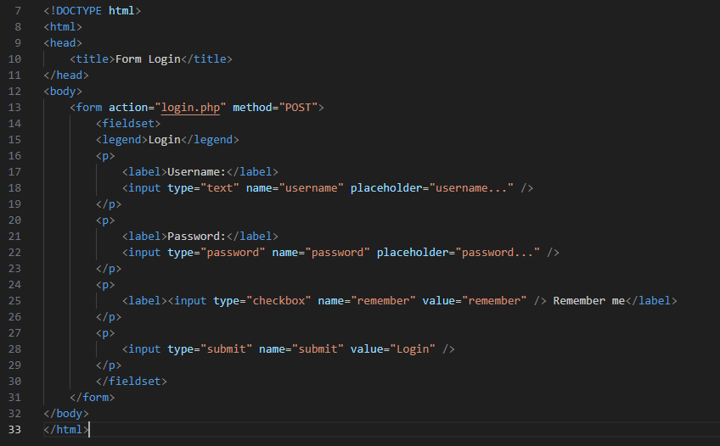Click the opening p tag on line 16
Screen dimensions: 720x446
[105, 156]
